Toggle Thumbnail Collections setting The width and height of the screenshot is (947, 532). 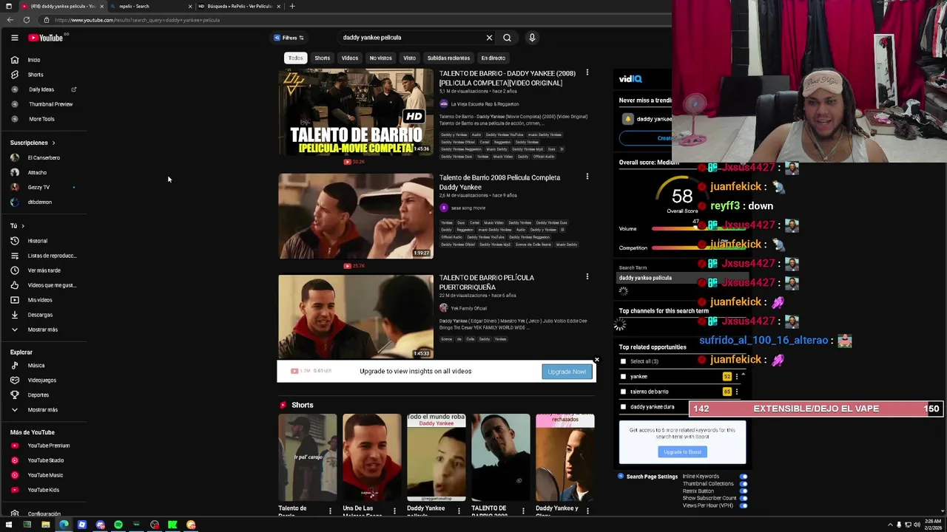(744, 484)
